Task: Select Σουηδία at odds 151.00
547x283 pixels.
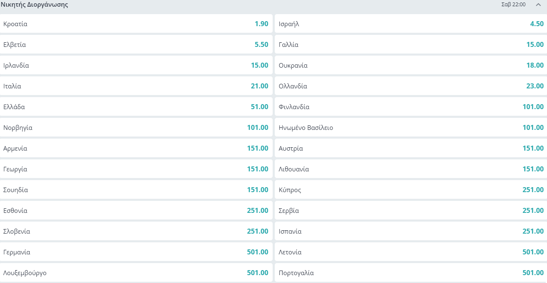Action: coord(136,190)
